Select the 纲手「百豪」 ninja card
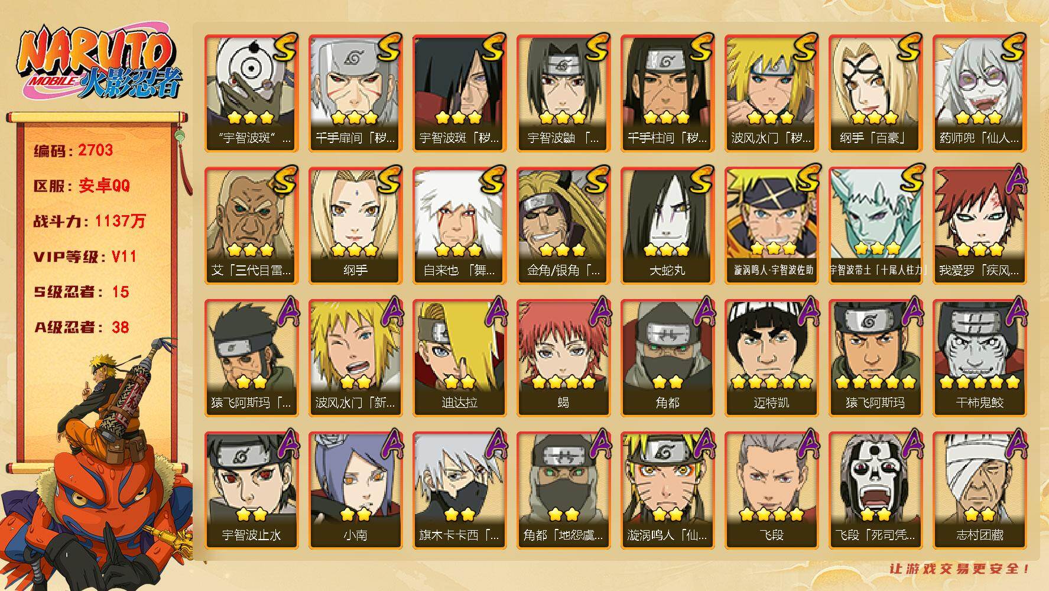1049x591 pixels. click(875, 93)
